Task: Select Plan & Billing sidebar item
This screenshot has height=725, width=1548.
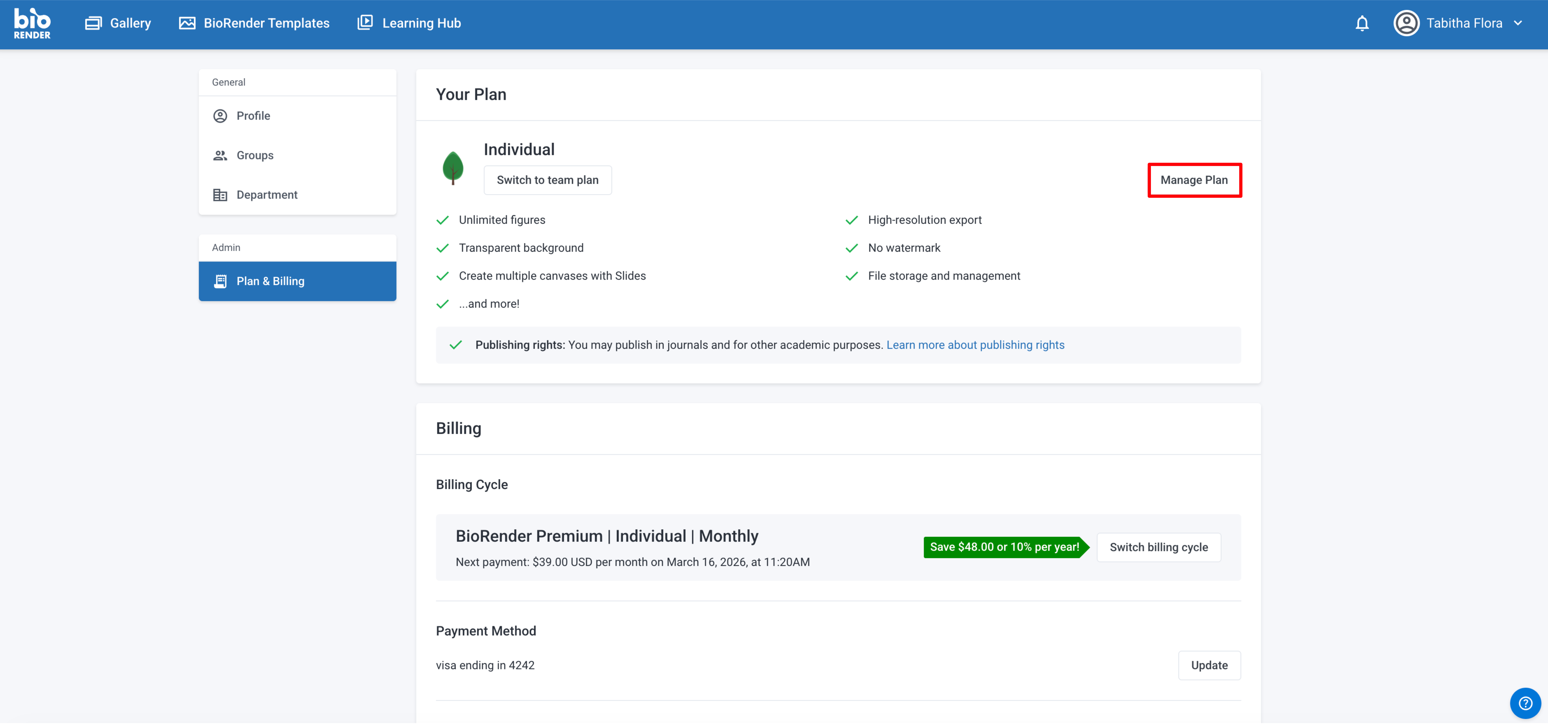Action: (270, 281)
